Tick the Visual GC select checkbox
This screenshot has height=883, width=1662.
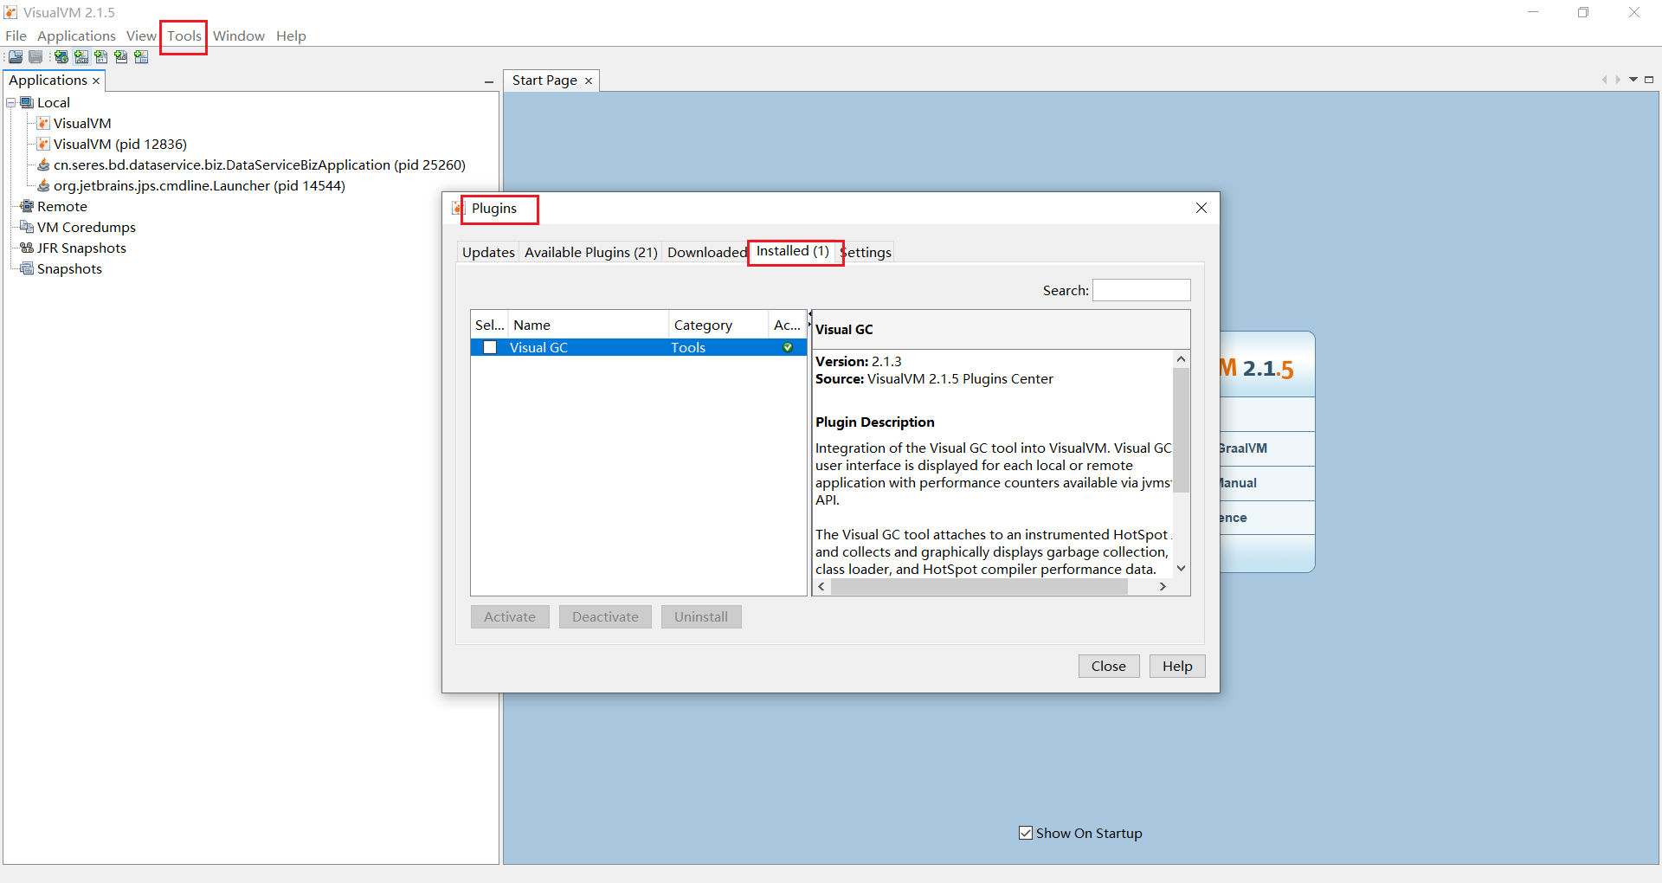(490, 347)
